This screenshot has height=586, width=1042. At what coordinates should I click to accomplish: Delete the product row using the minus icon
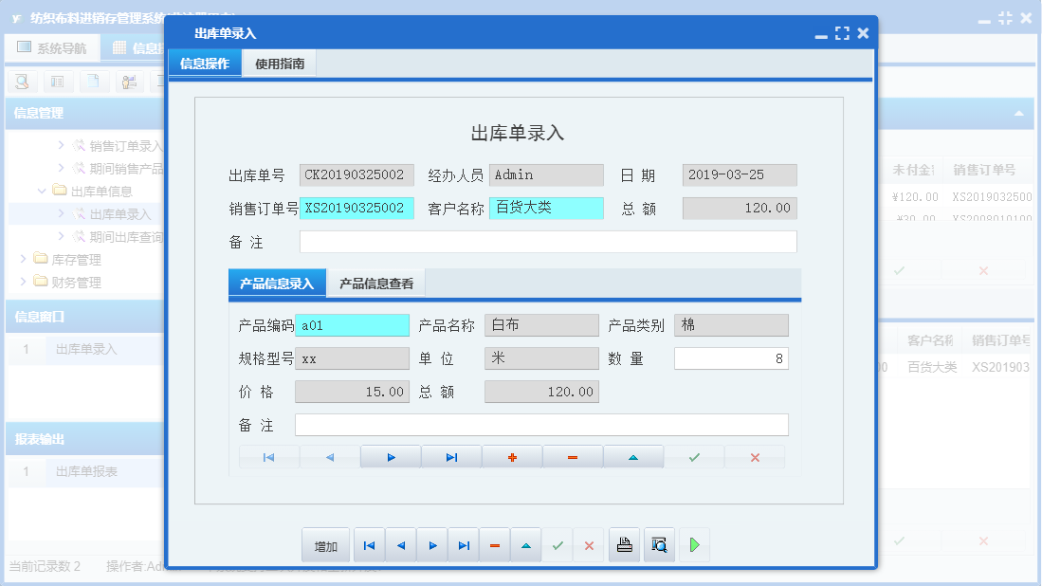(572, 456)
